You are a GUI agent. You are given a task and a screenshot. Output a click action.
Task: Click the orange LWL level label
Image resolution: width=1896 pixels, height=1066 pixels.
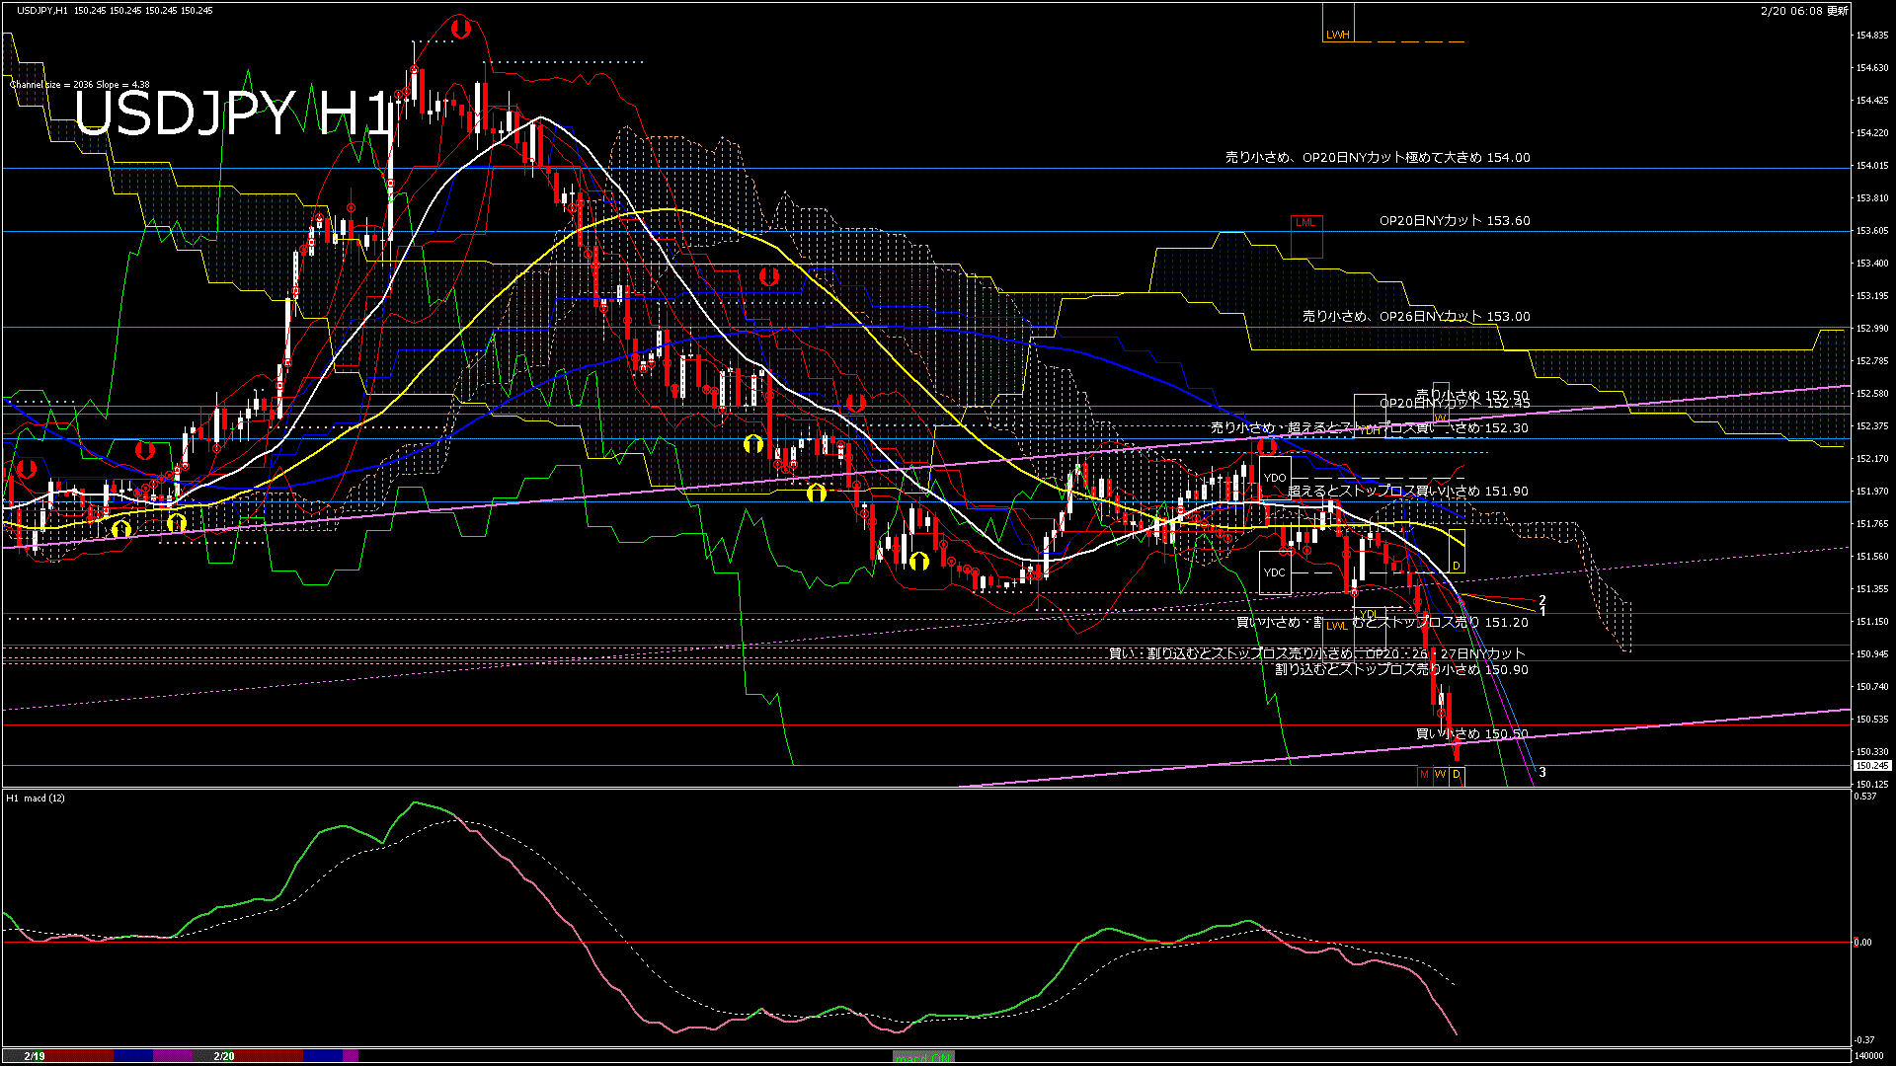[1336, 626]
